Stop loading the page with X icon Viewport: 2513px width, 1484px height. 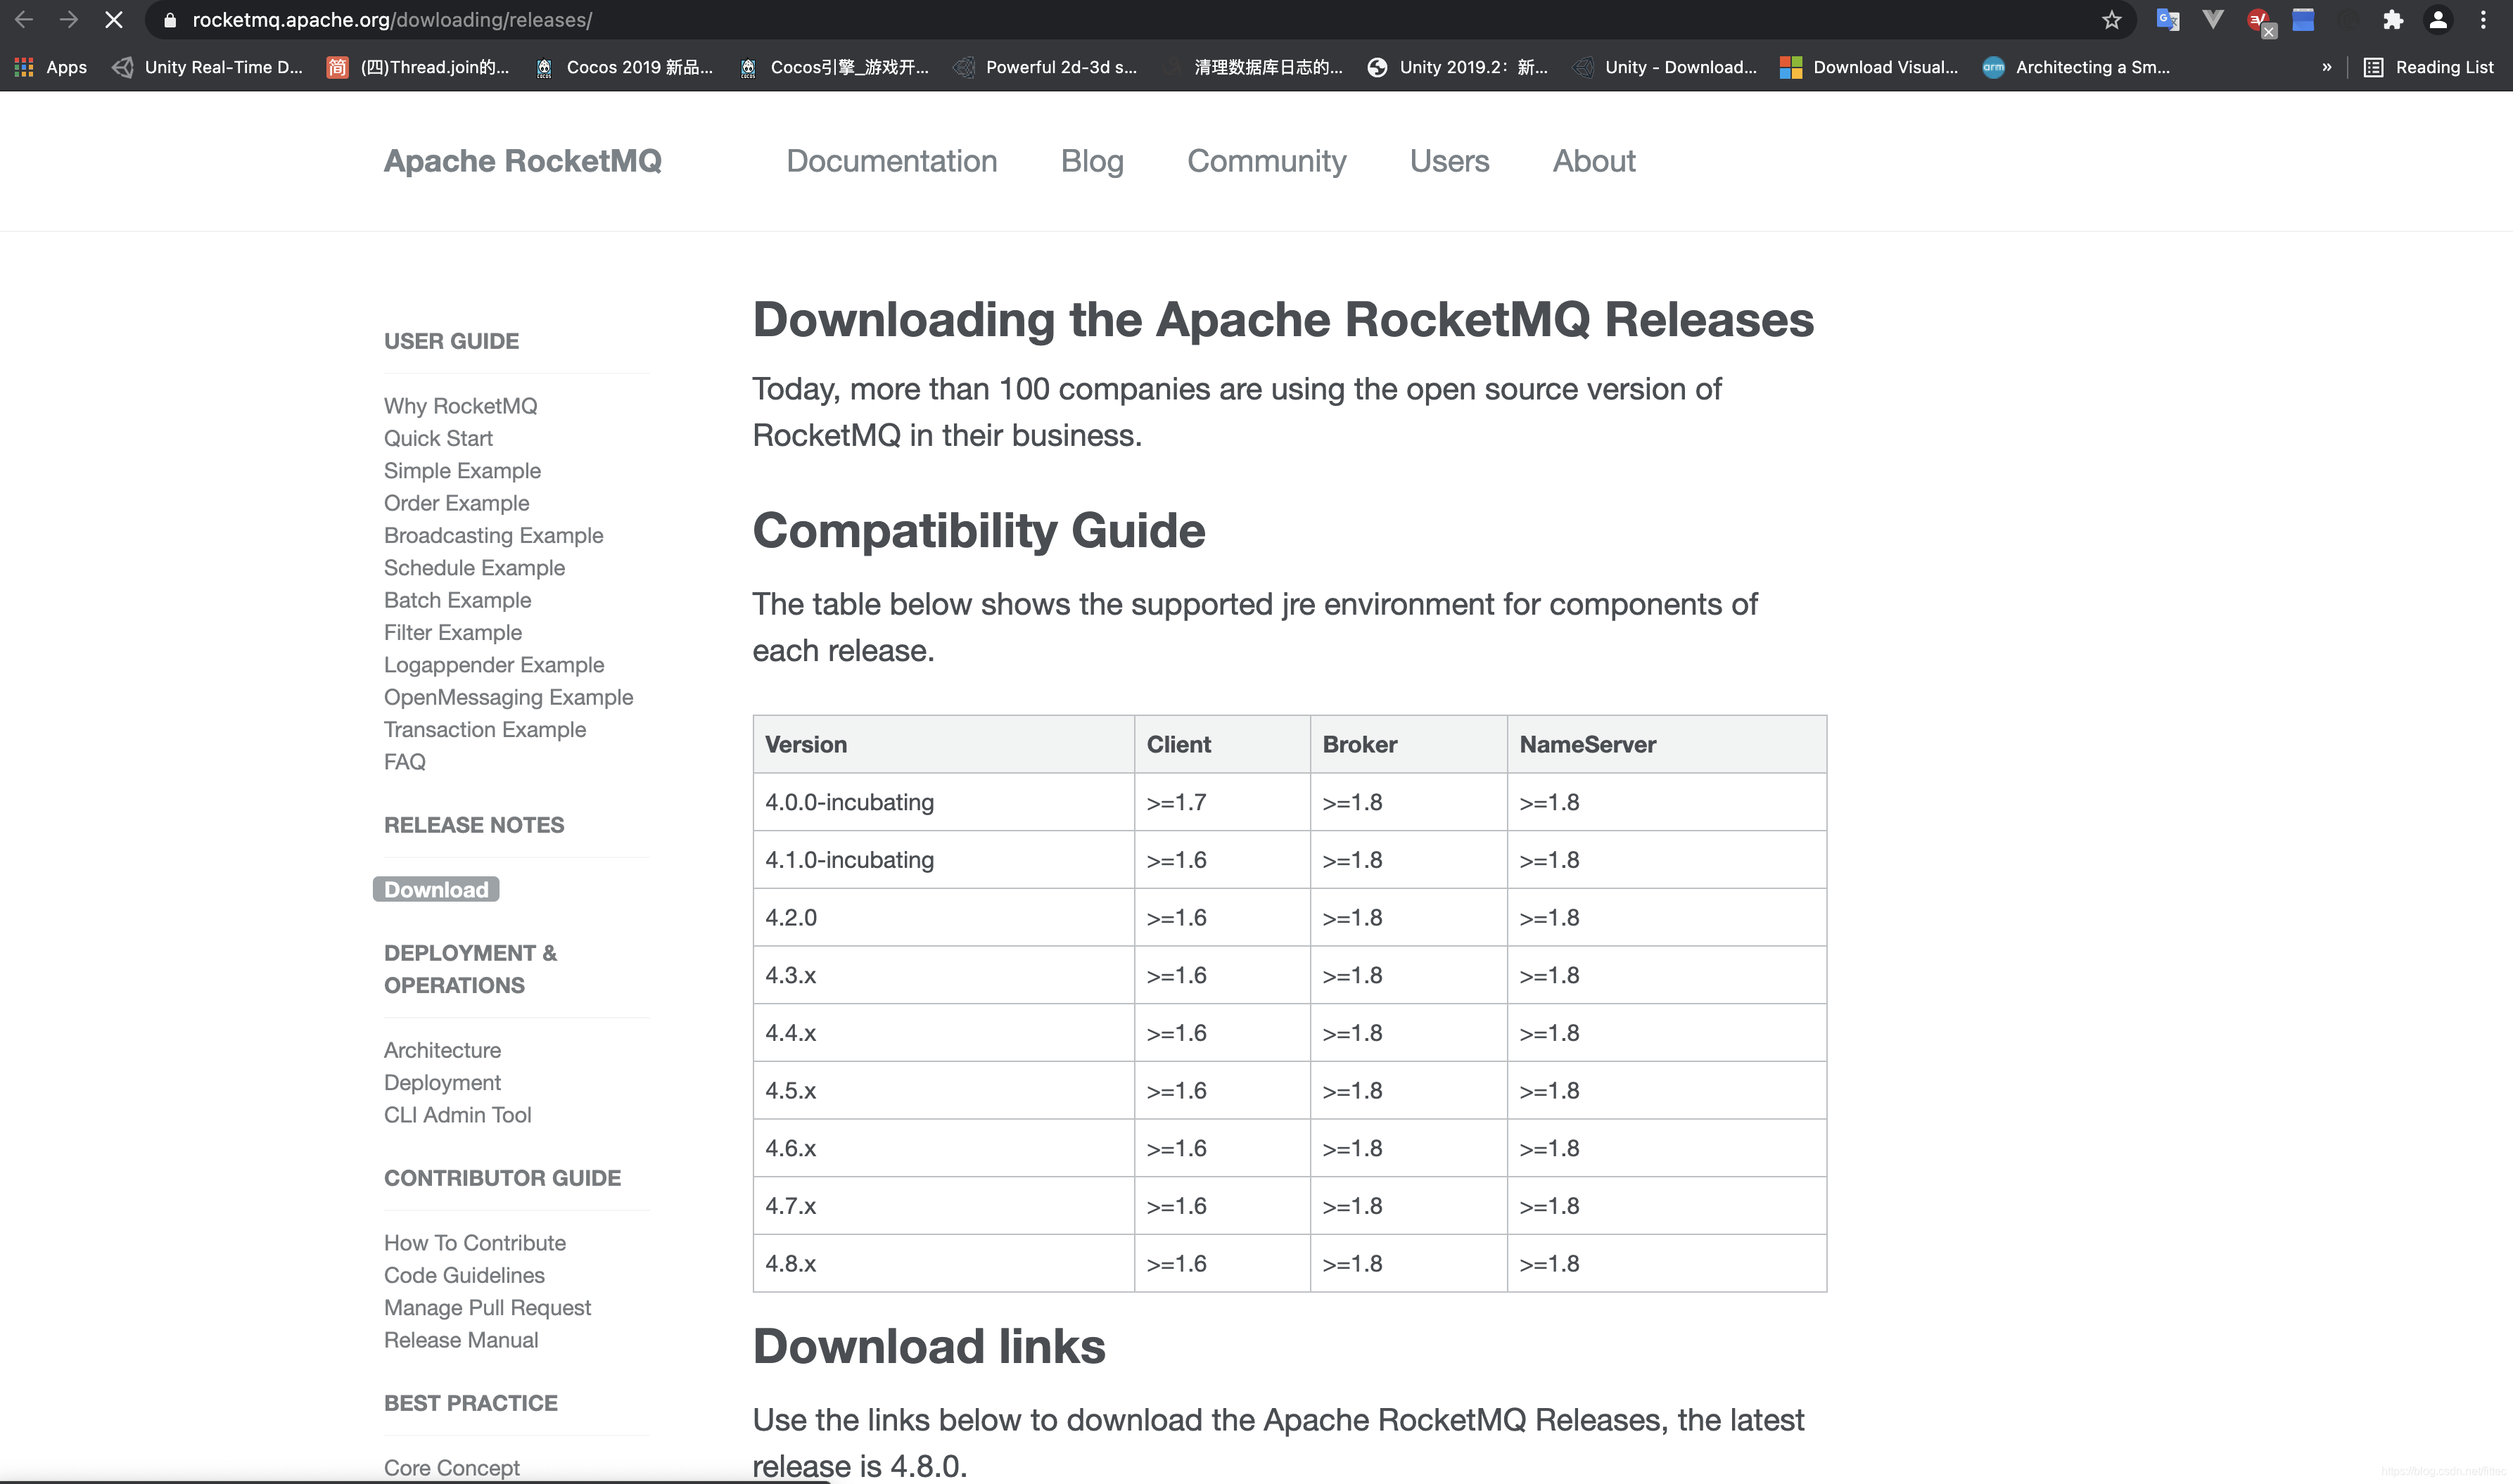click(x=113, y=19)
